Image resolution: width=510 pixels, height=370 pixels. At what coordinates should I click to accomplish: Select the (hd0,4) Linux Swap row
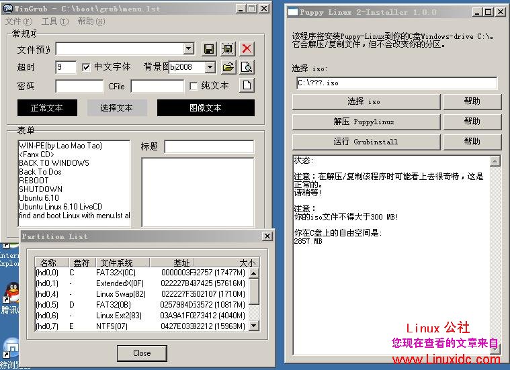[141, 294]
